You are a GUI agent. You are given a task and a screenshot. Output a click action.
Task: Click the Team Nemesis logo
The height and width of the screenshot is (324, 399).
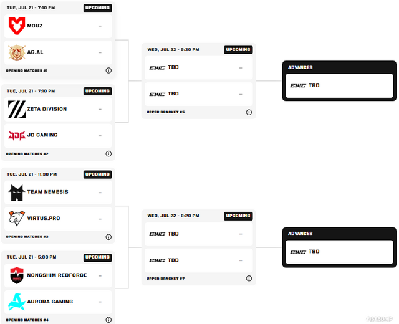(x=17, y=193)
